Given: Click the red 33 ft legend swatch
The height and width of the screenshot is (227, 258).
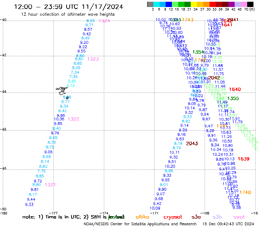Looking at the screenshot, I should tap(213, 4).
